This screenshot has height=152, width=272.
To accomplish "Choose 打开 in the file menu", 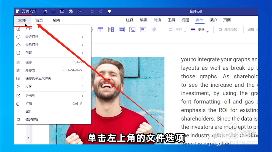I will pos(52,29).
